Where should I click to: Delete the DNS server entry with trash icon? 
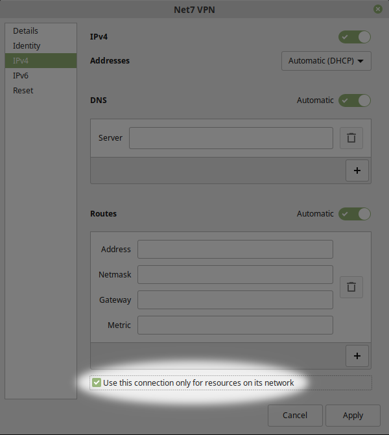pos(351,138)
